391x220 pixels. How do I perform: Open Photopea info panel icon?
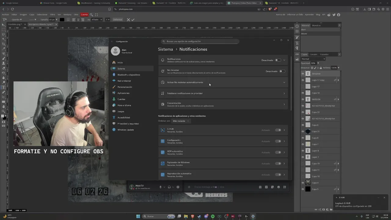(297, 26)
